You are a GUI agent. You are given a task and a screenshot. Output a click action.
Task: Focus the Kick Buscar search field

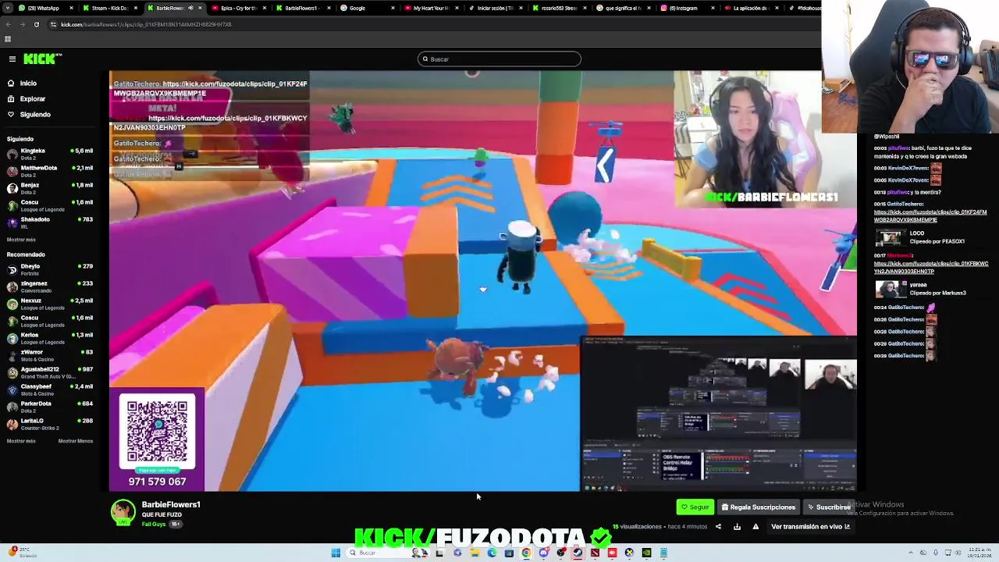click(499, 59)
